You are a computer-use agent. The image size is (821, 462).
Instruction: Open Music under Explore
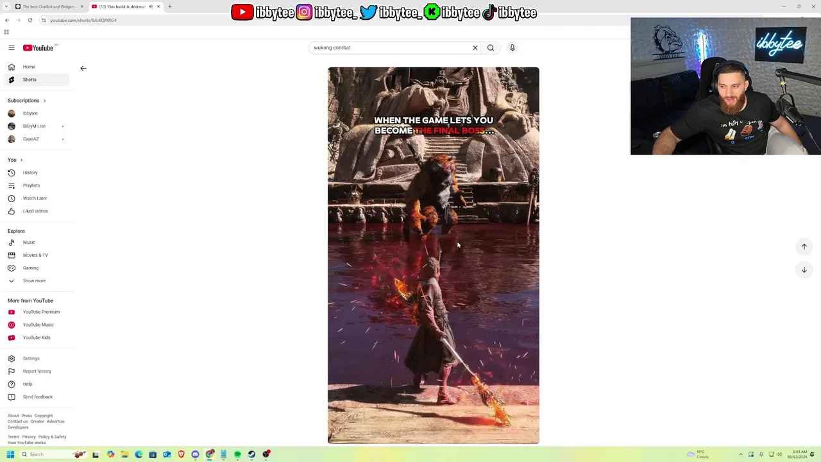pyautogui.click(x=37, y=243)
